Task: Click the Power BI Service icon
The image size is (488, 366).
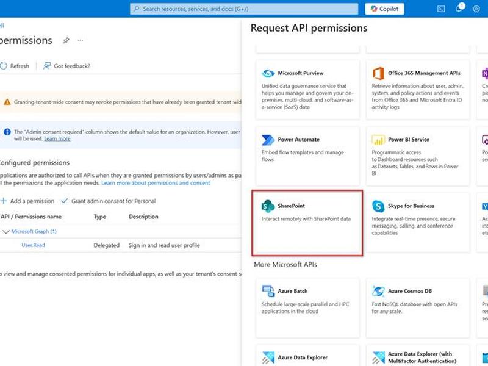Action: (x=378, y=140)
